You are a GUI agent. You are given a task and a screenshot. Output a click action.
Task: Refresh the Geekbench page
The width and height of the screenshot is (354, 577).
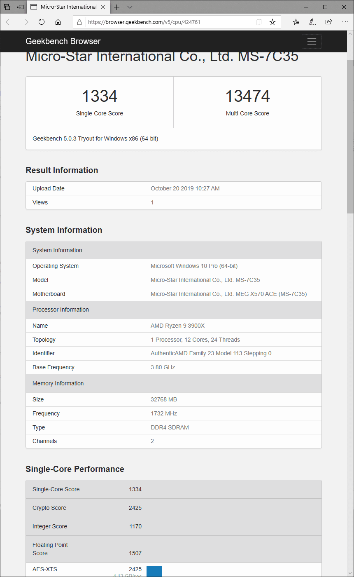pos(42,22)
